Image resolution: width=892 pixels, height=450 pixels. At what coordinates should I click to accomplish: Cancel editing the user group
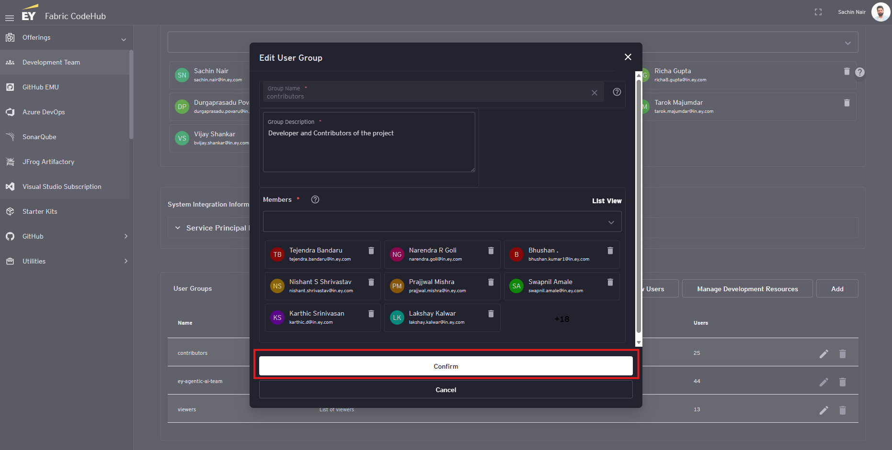446,390
